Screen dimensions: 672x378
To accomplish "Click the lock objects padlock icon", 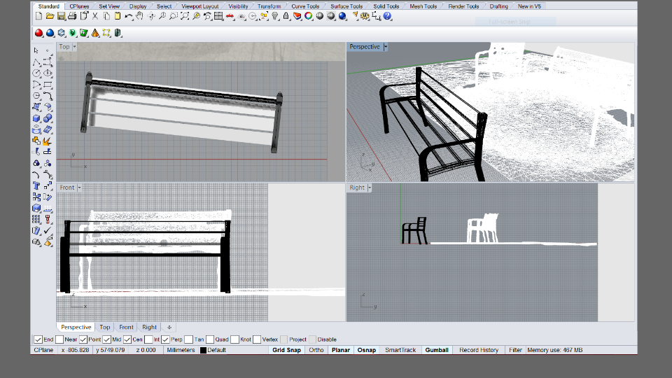I will point(286,16).
